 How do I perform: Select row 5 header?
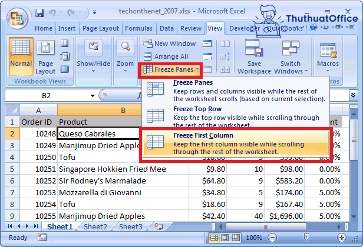coord(12,169)
